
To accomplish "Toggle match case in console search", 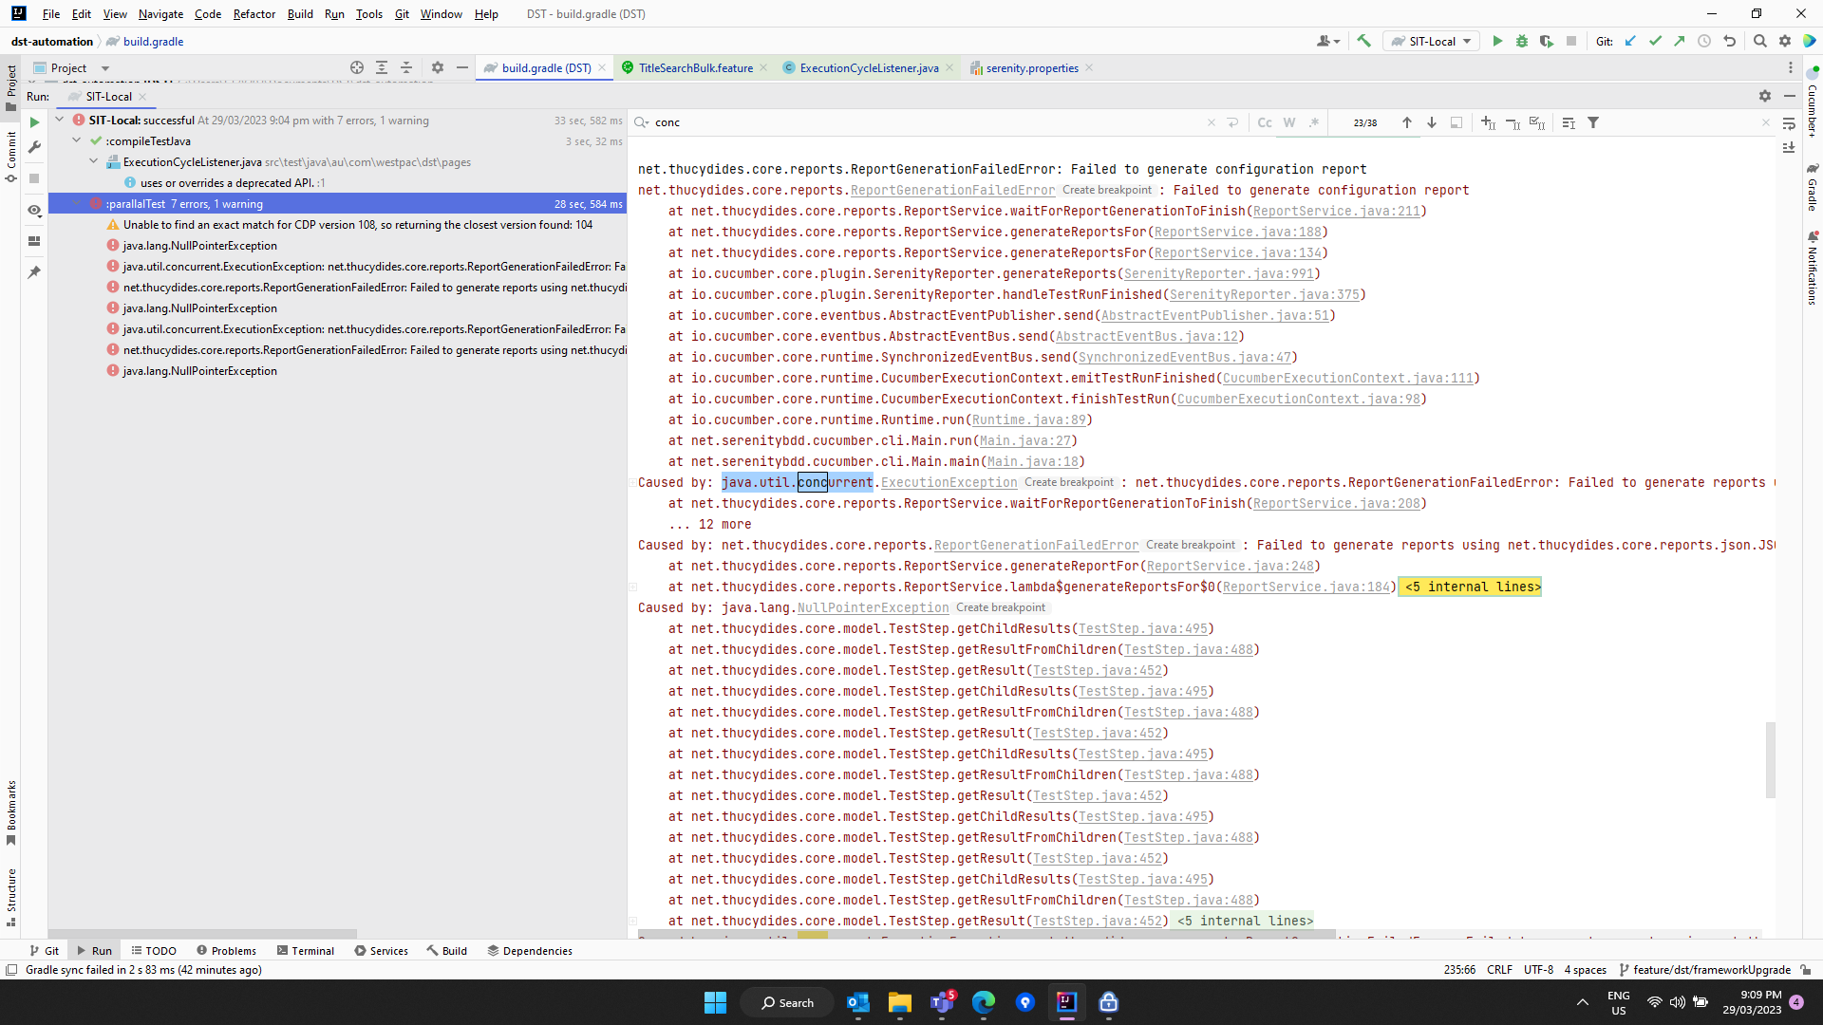I will 1264,122.
